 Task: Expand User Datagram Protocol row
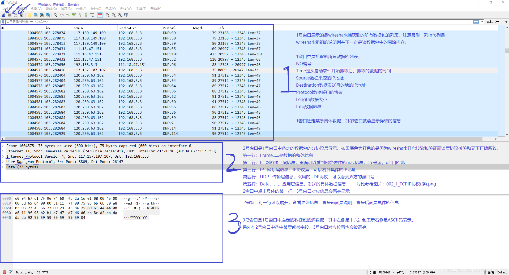[3, 162]
